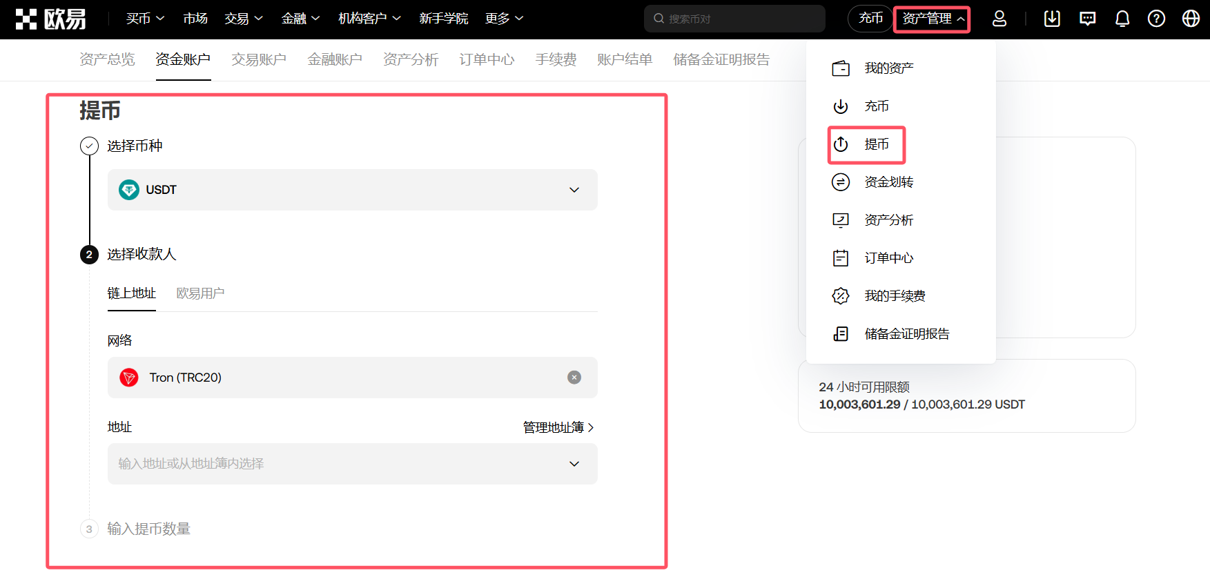Open the 管理地址簿 link
Screen dimensions: 1210x586
point(558,427)
